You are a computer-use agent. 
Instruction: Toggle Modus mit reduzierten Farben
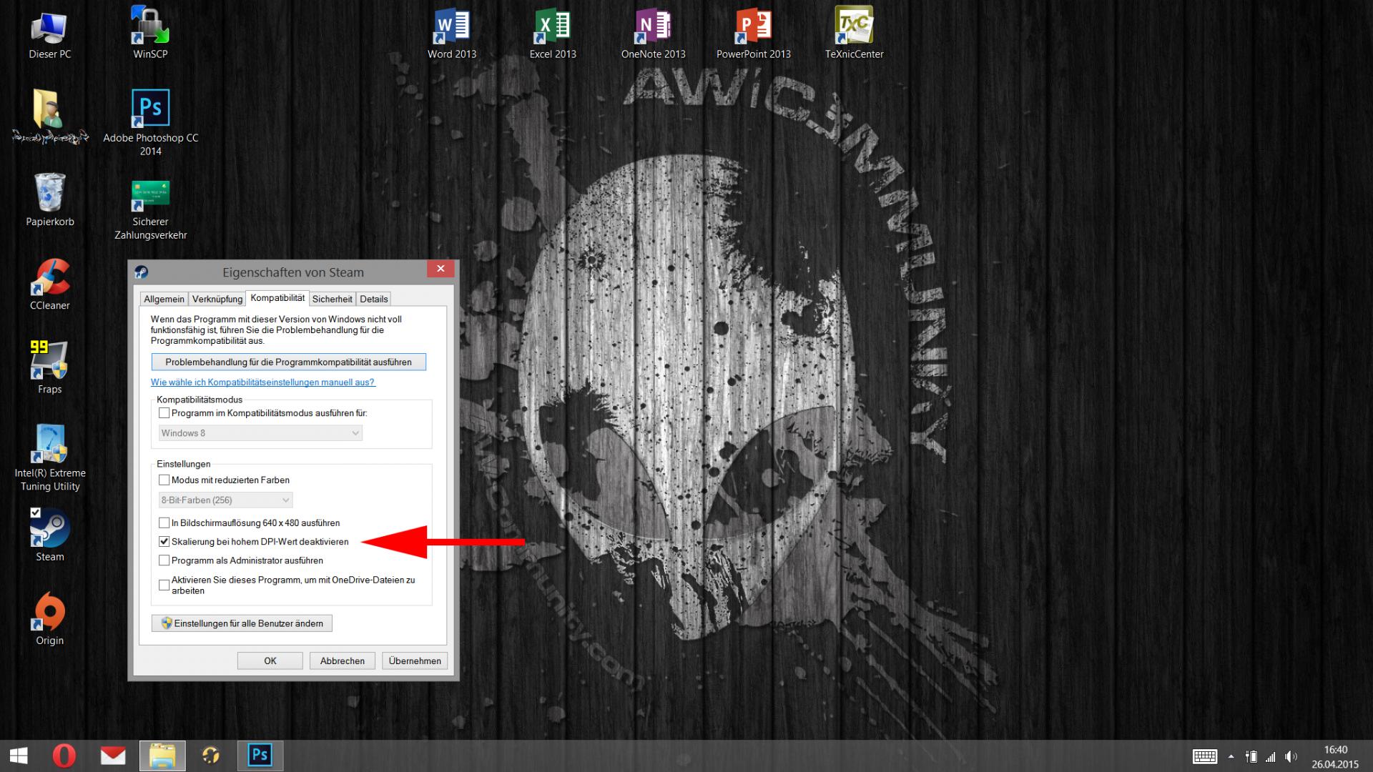point(164,480)
